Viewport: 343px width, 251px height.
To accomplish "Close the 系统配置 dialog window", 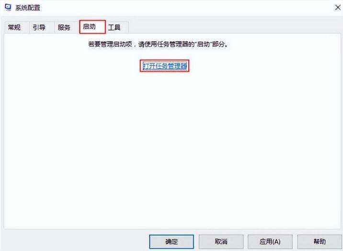I will pos(338,8).
